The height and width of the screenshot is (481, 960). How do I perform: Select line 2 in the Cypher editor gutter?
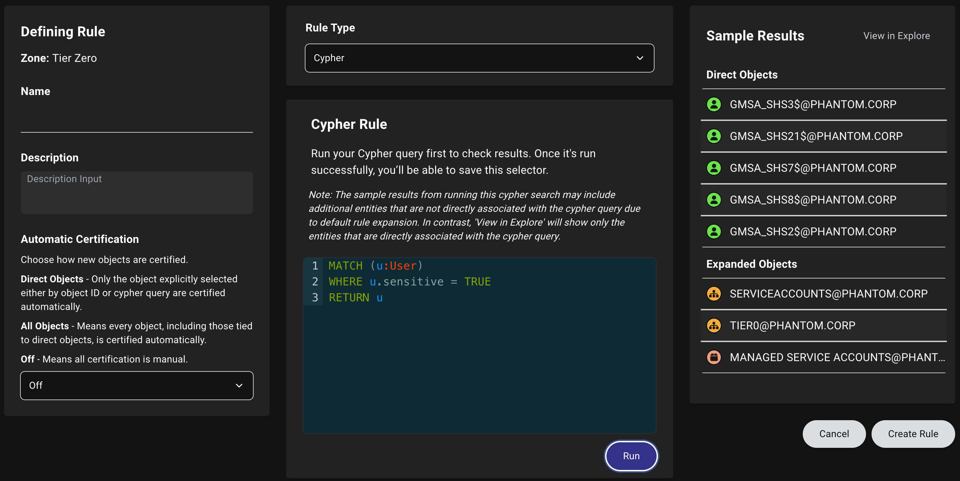[315, 281]
